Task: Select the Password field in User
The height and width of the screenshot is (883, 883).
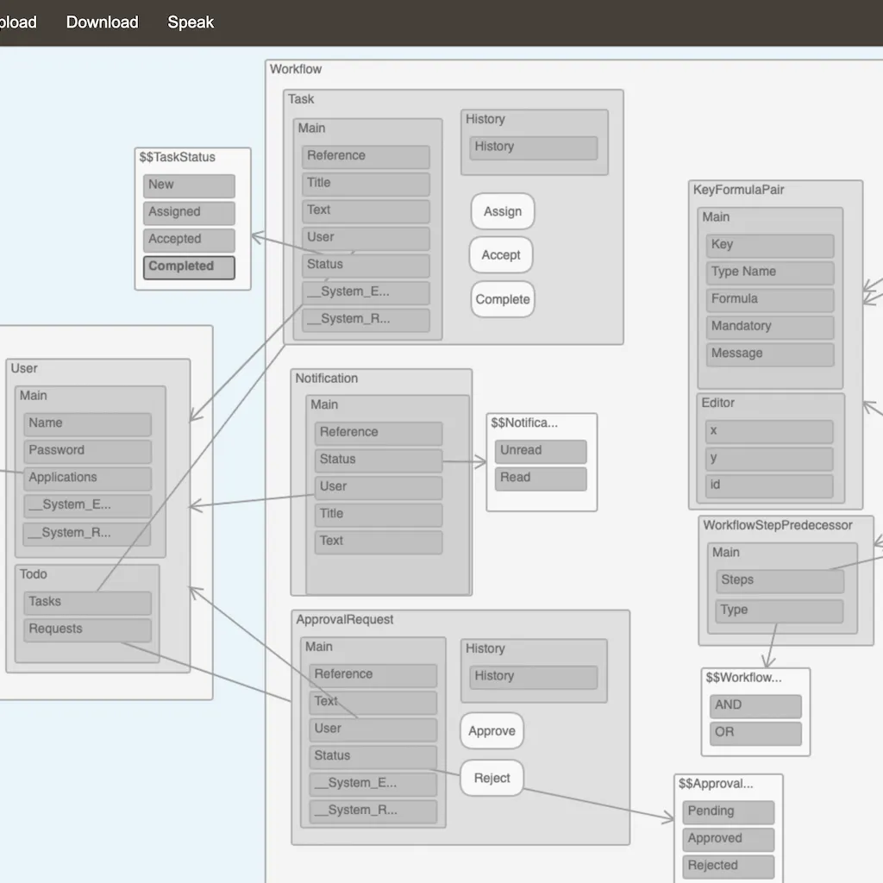Action: [87, 450]
